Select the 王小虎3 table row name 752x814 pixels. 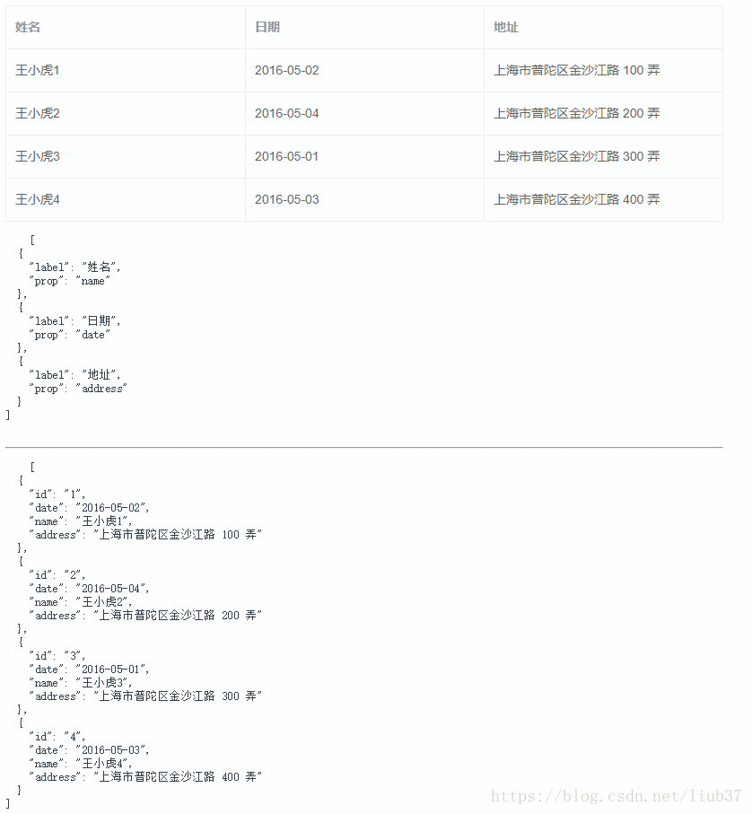coord(38,156)
